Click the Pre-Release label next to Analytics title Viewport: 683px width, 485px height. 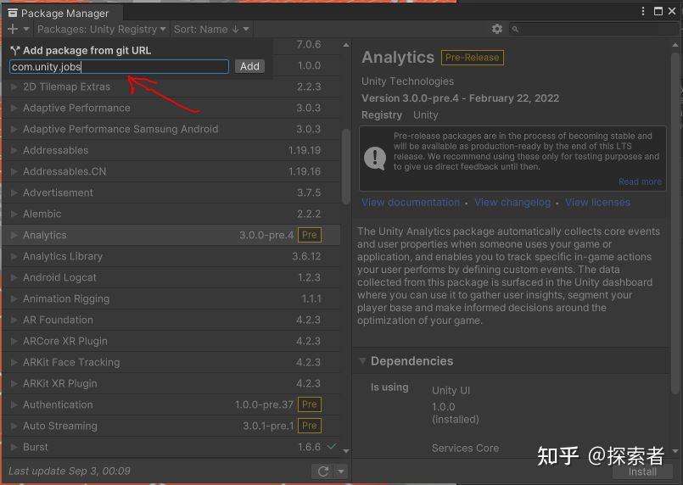(473, 58)
